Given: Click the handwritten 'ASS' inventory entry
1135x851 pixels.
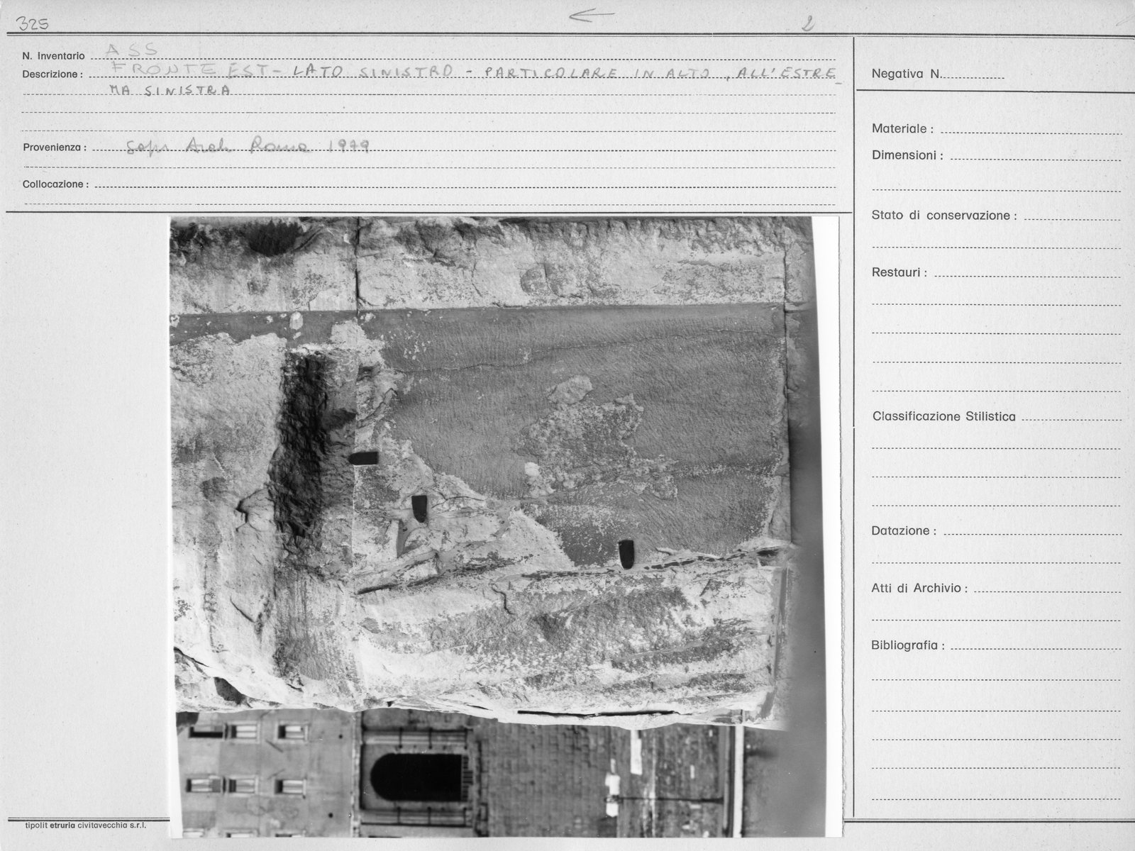Looking at the screenshot, I should point(133,50).
